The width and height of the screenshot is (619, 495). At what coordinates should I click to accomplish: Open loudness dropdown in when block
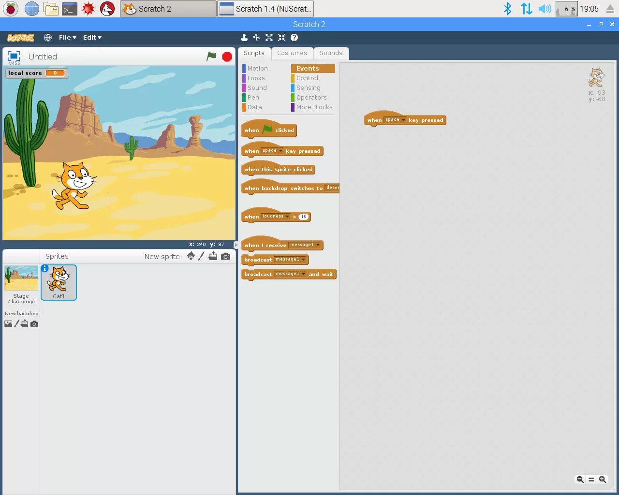pyautogui.click(x=276, y=216)
